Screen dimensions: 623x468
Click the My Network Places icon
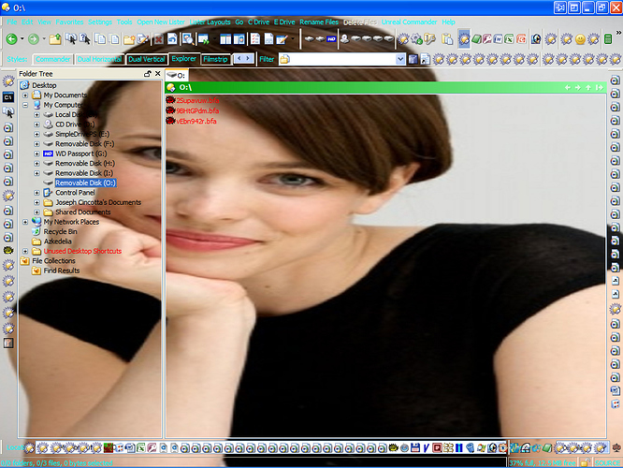point(36,222)
